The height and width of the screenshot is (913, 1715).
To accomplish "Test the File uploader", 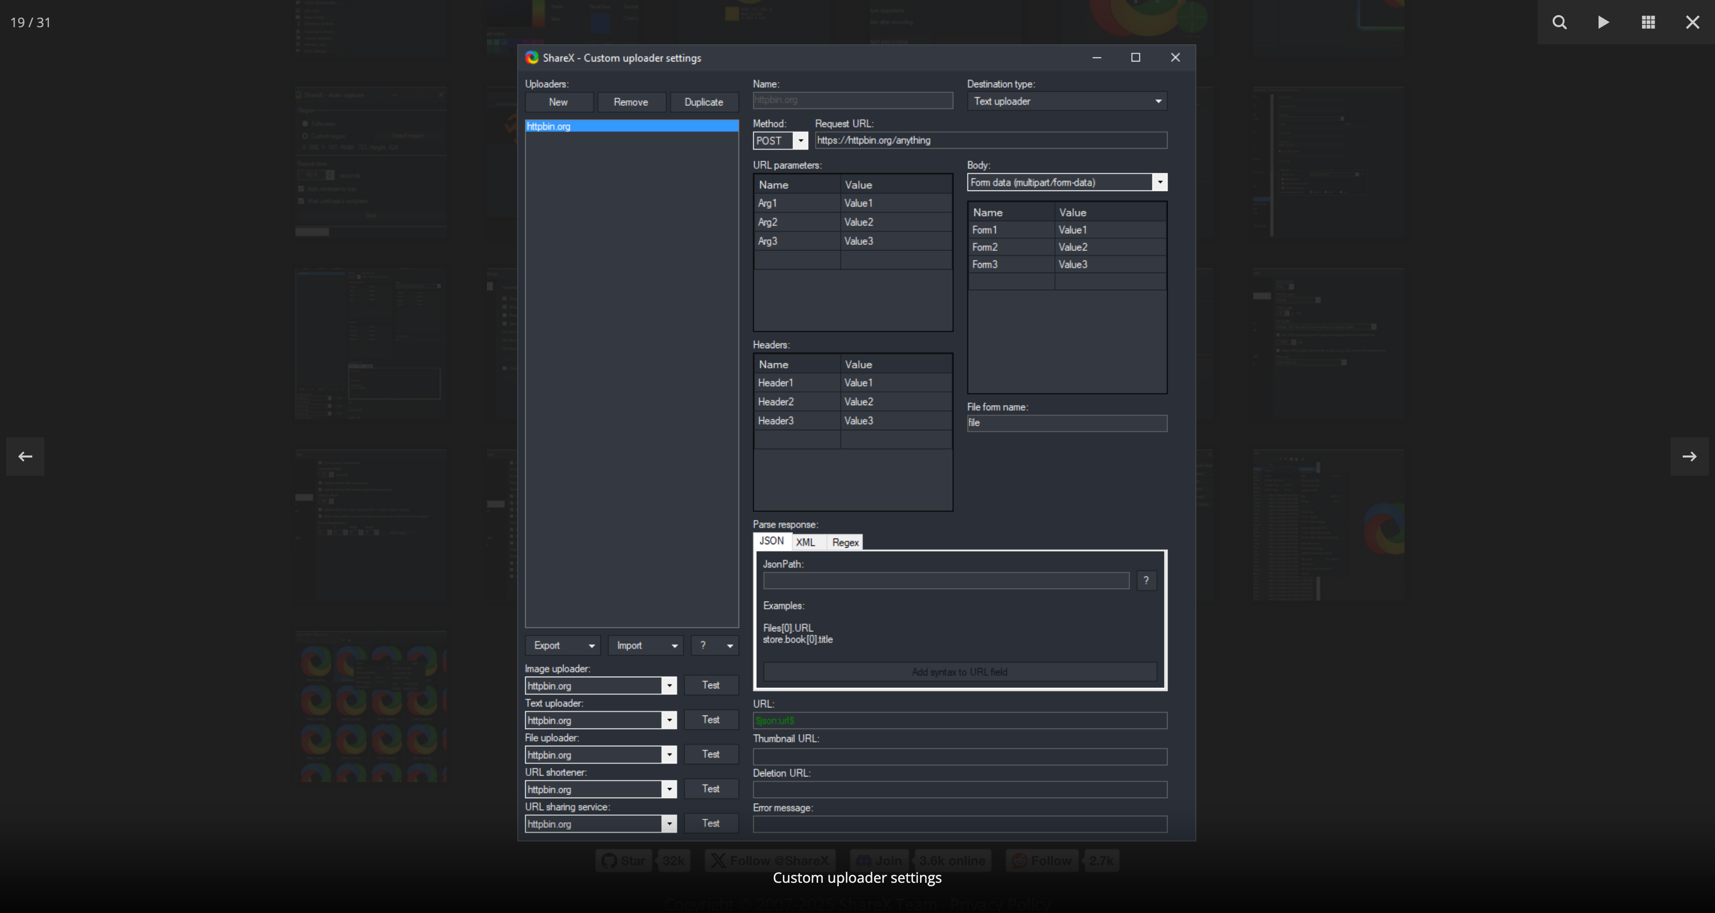I will click(711, 755).
